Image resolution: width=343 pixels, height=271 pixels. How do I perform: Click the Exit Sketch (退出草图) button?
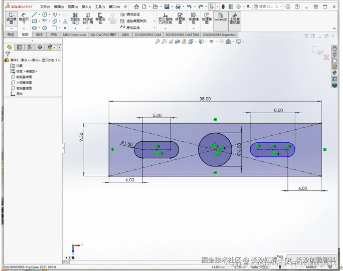(x=11, y=19)
